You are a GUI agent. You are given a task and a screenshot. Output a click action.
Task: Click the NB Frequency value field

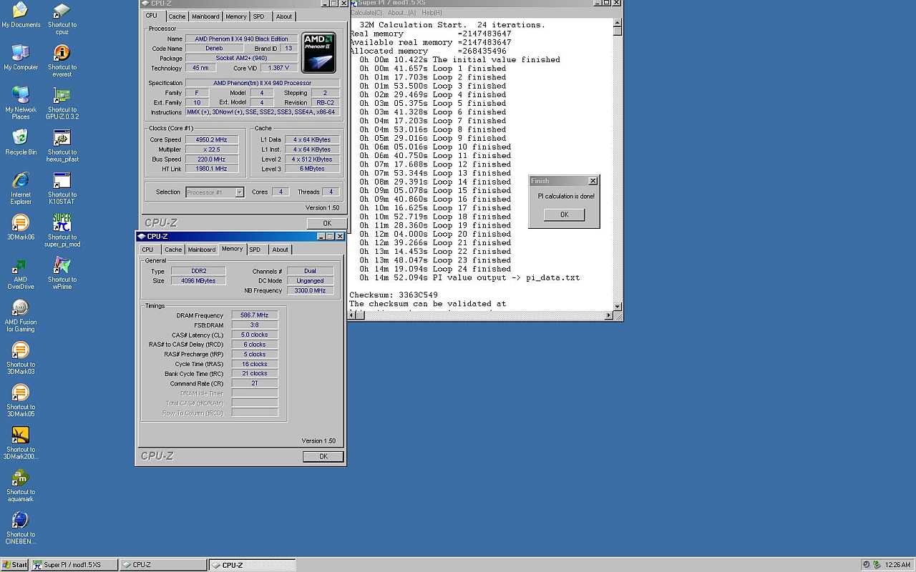click(310, 291)
